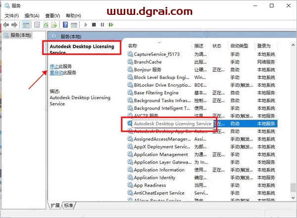This screenshot has width=297, height=218.
Task: Select Application Identity service
Action: [x=201, y=177]
